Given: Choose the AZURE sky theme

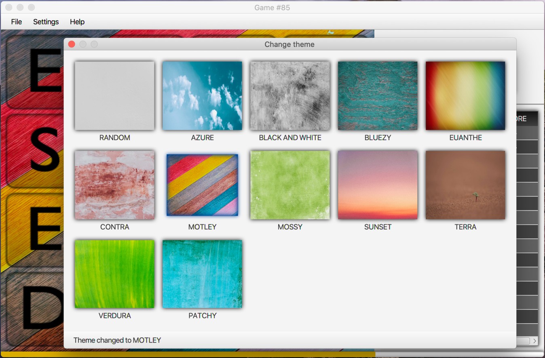Looking at the screenshot, I should (202, 95).
